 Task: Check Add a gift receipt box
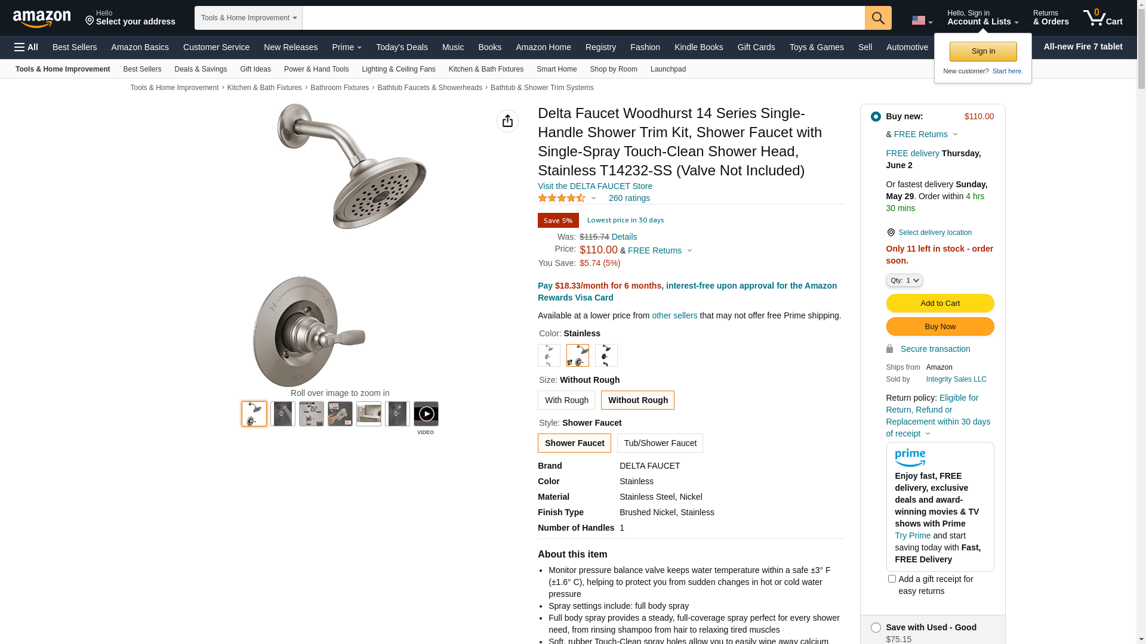click(x=892, y=579)
